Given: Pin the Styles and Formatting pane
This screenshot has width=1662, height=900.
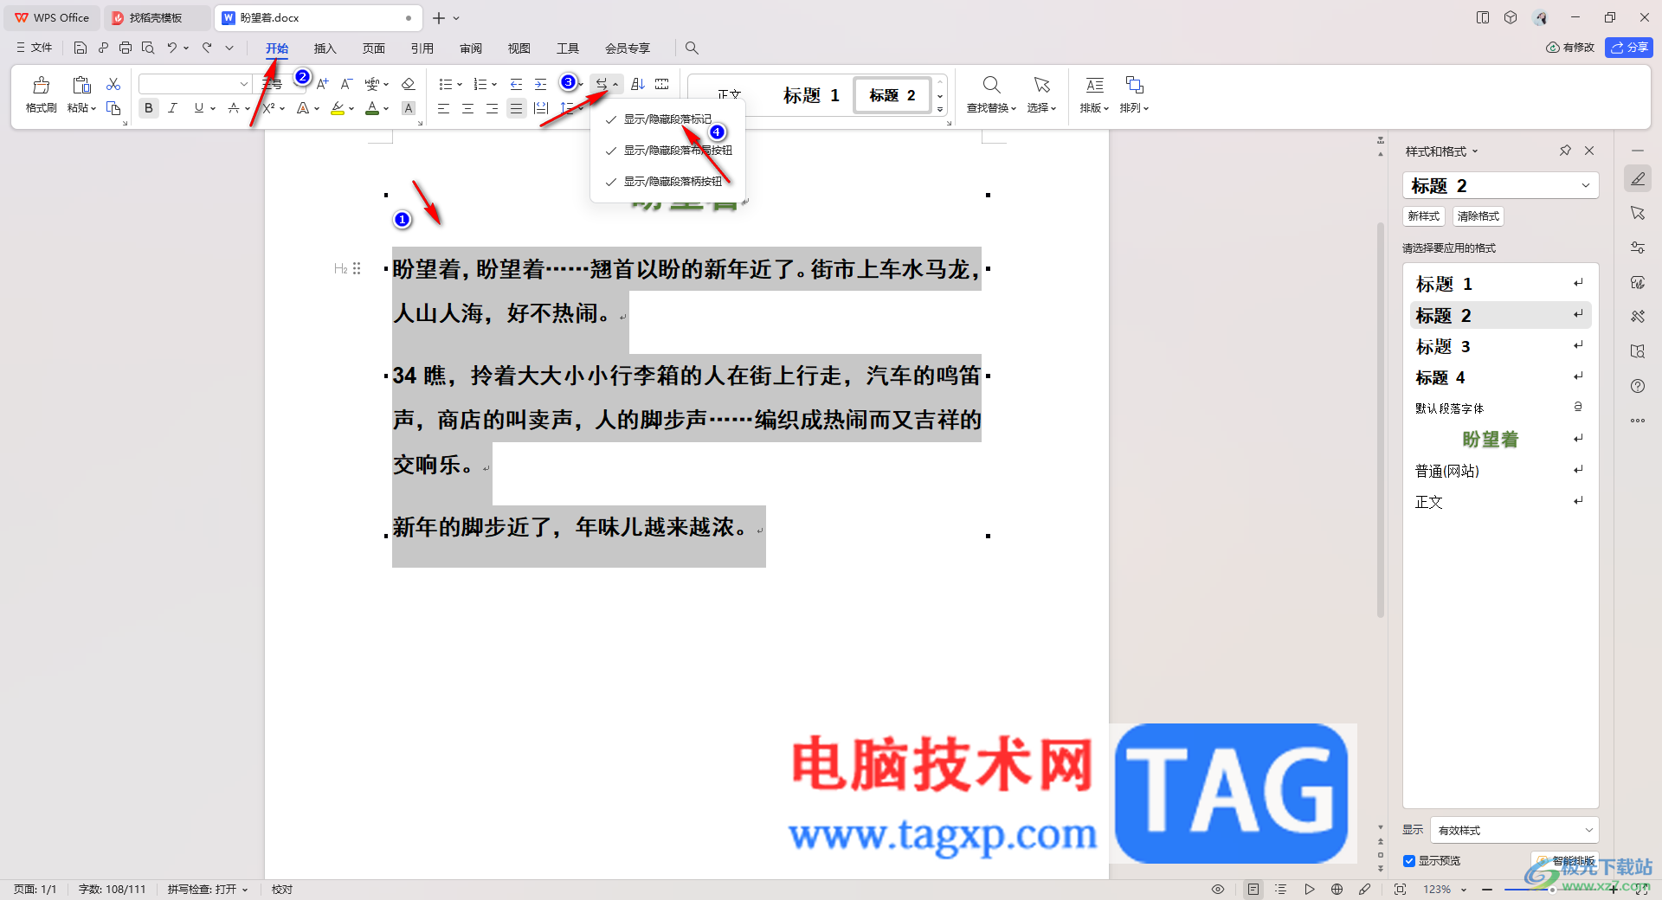Looking at the screenshot, I should point(1565,151).
